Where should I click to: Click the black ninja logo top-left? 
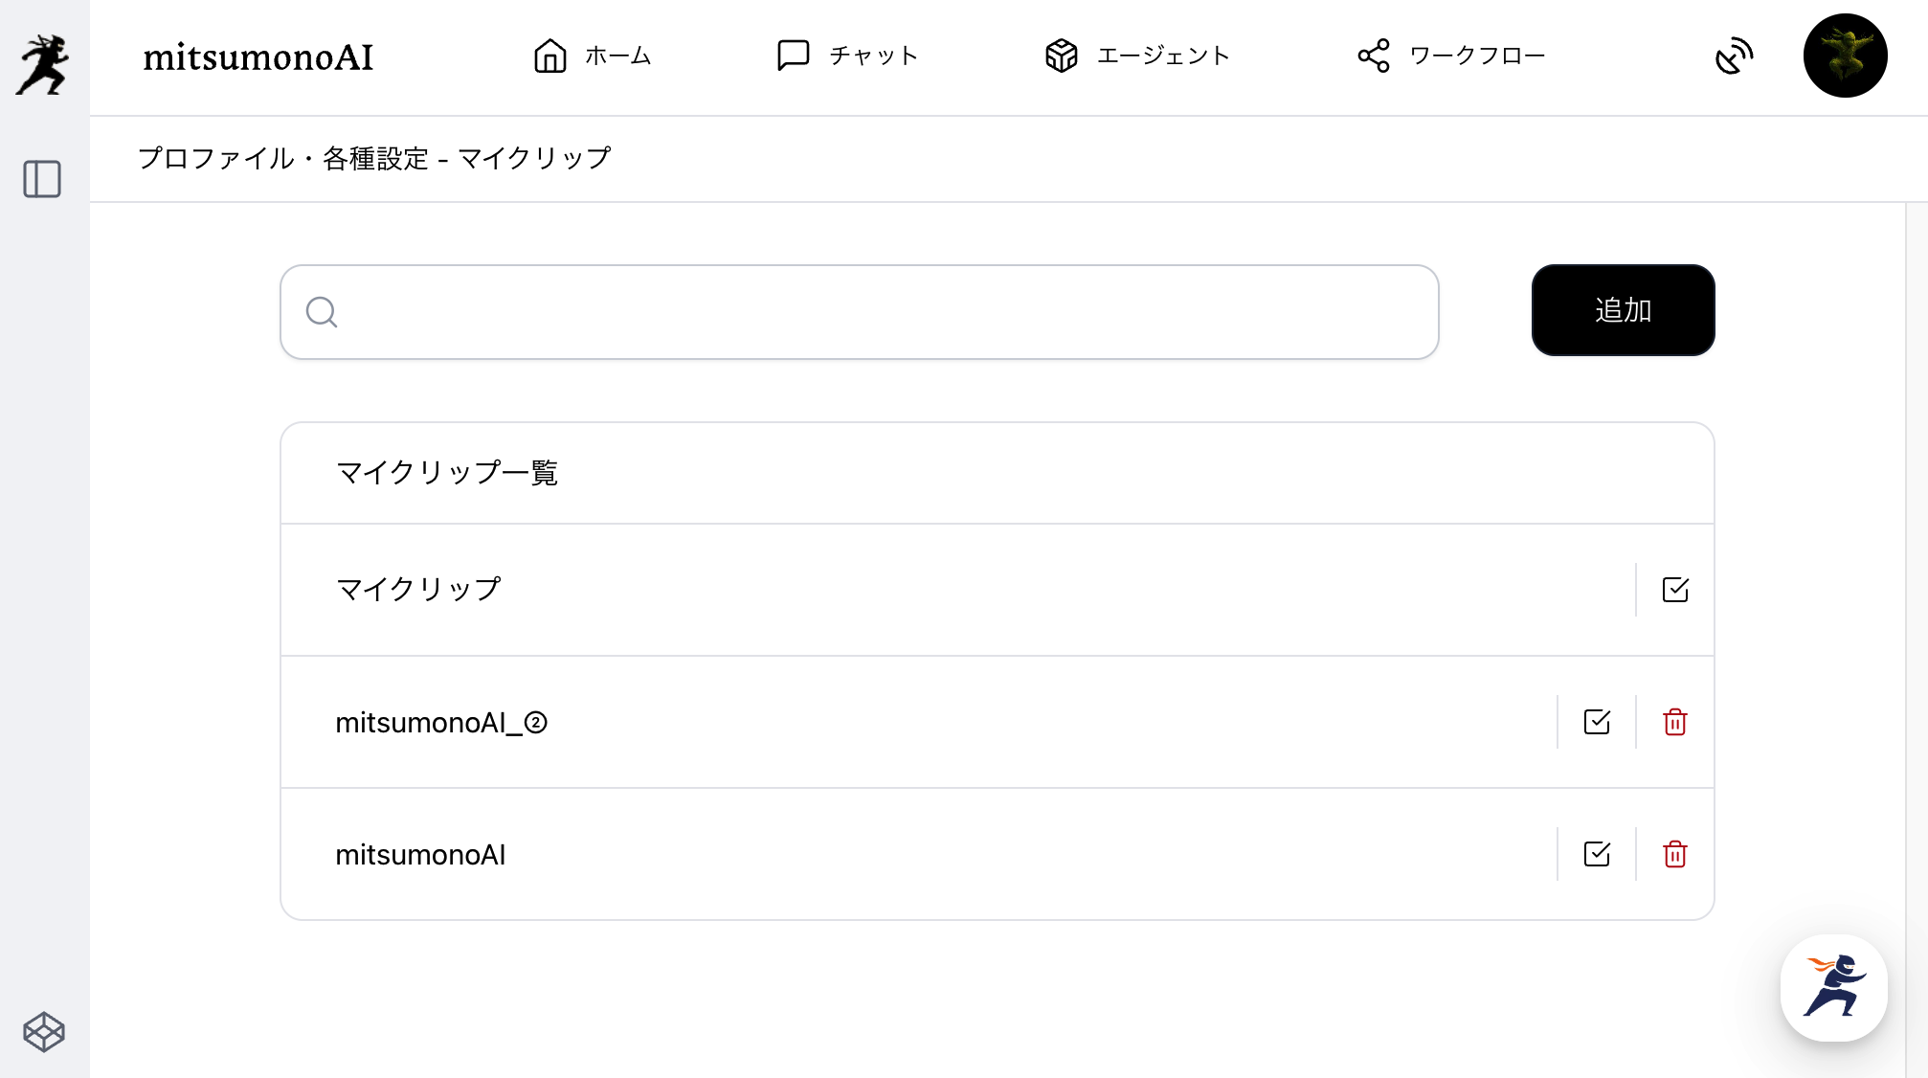click(43, 63)
